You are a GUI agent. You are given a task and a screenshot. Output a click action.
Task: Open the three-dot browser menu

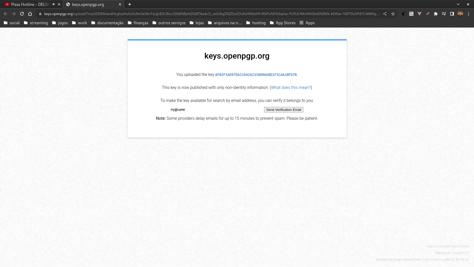coord(469,14)
